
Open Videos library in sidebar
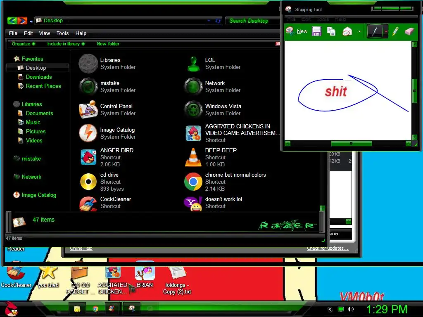pos(30,141)
